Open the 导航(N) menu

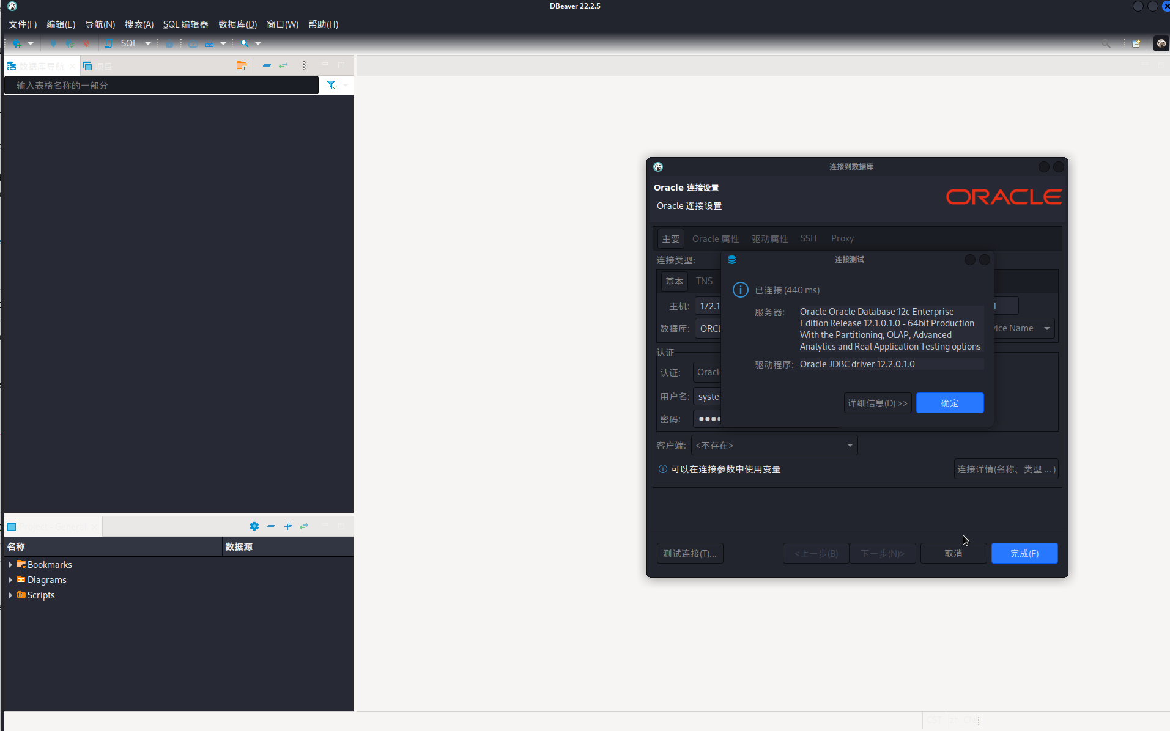tap(100, 24)
